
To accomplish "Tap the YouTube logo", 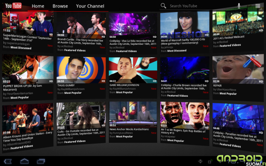I will [x=13, y=6].
